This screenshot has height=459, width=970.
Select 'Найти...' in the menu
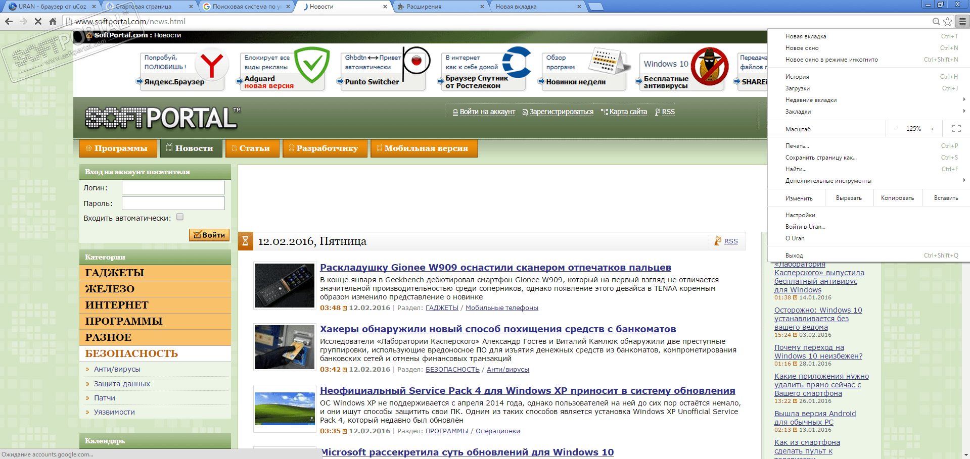[868, 169]
